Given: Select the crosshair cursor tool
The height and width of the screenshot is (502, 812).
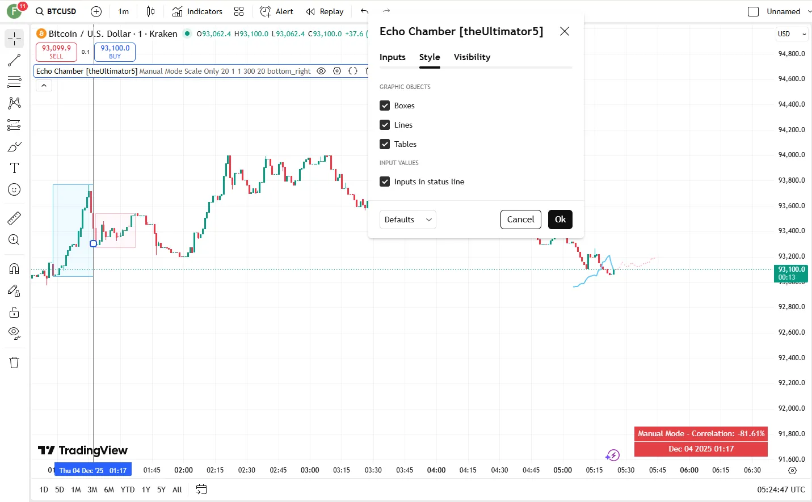Looking at the screenshot, I should click(14, 39).
